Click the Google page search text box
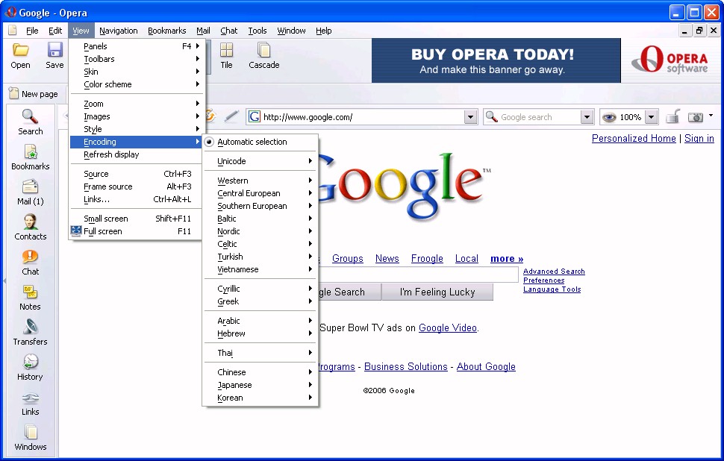Viewport: 724px width, 461px height. pyautogui.click(x=418, y=275)
